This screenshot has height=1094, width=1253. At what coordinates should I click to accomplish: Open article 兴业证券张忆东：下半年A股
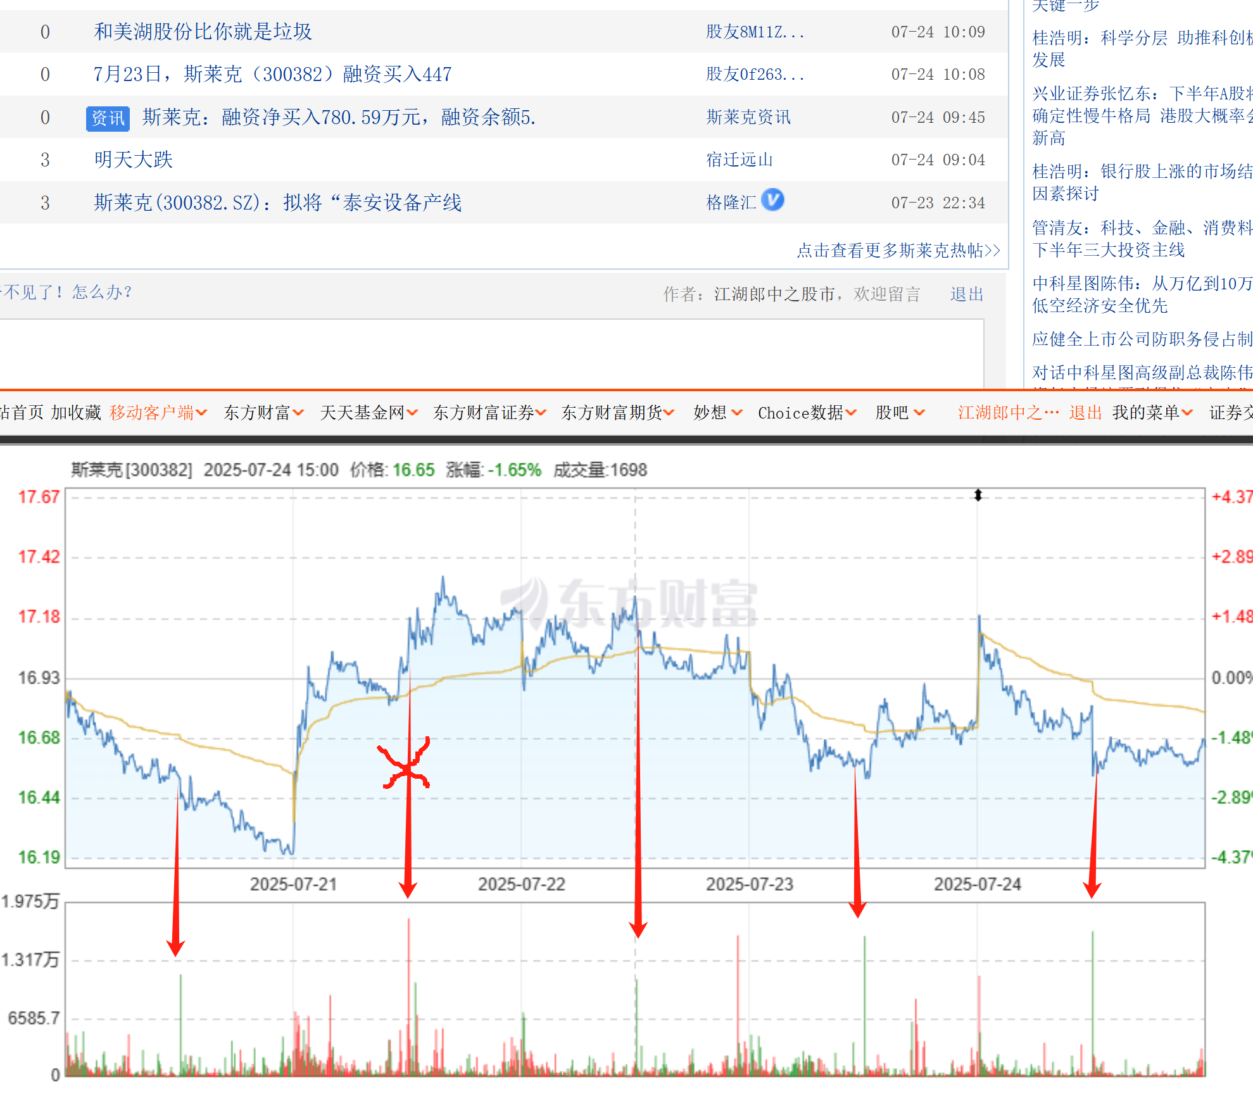point(1142,116)
